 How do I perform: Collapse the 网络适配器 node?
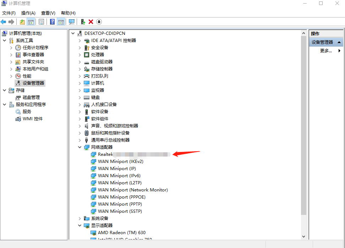(80, 147)
